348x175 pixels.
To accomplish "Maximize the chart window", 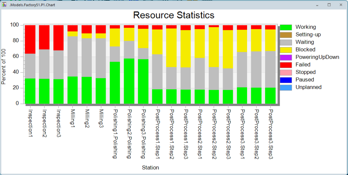I will click(329, 5).
